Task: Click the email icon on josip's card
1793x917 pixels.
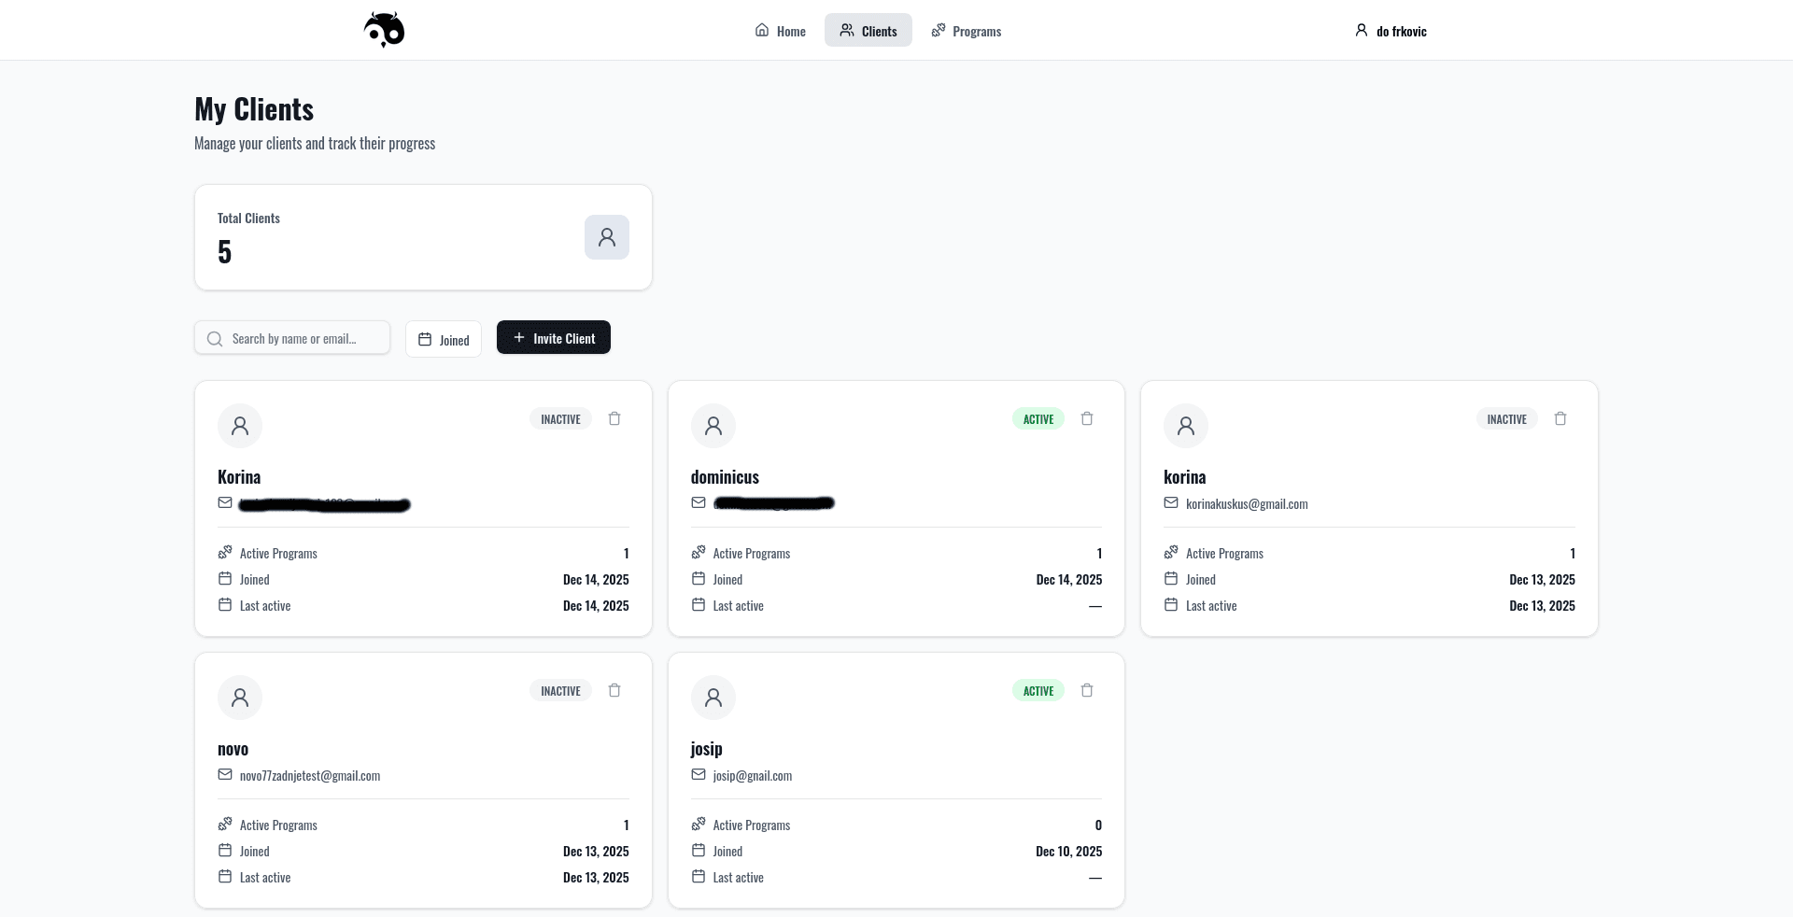Action: [x=698, y=775]
